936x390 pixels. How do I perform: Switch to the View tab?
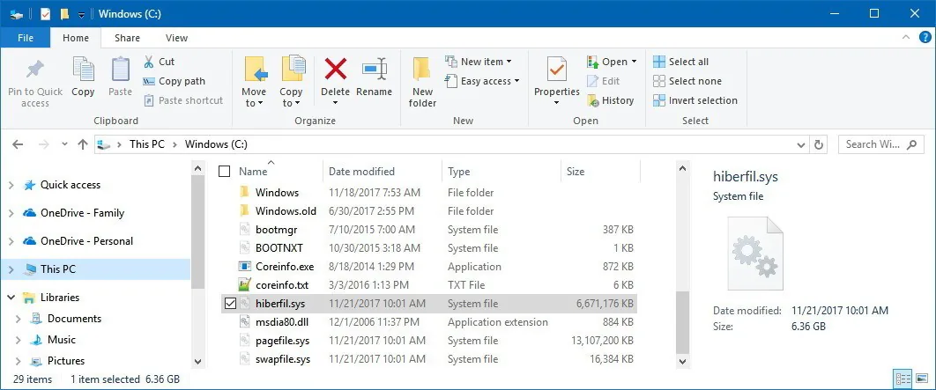tap(176, 38)
